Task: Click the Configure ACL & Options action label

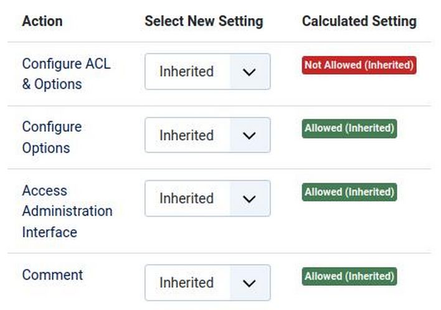Action: (66, 73)
